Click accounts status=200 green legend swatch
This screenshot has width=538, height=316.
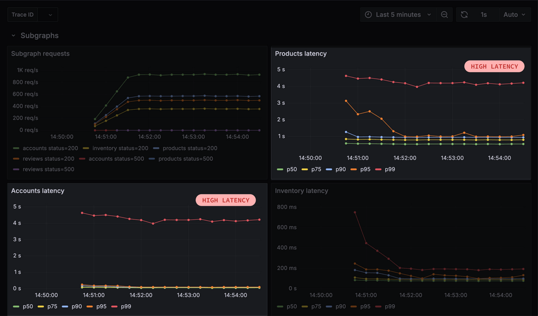[x=16, y=148]
